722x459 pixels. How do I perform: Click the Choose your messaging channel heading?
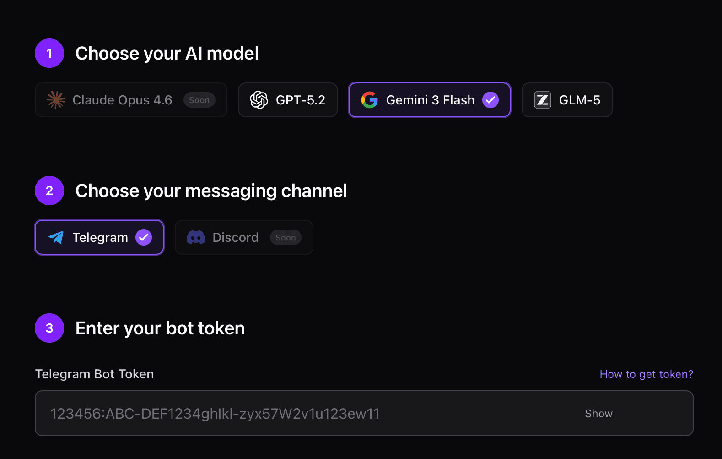pos(211,191)
